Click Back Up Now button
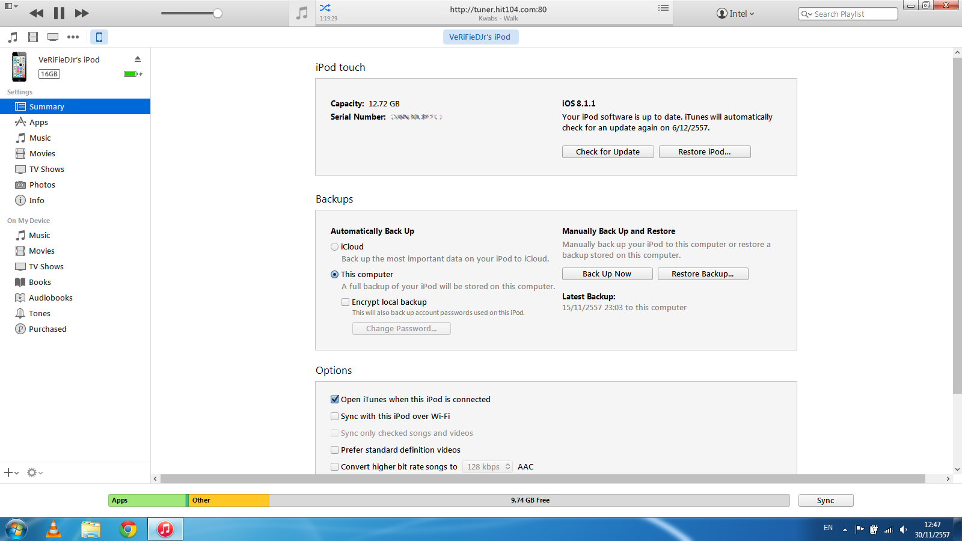This screenshot has height=541, width=962. [607, 274]
